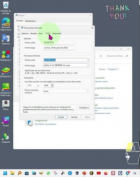This screenshot has height=177, width=140.
Task: Click the Programas category icon in Control Panel
Action: [x=29, y=123]
